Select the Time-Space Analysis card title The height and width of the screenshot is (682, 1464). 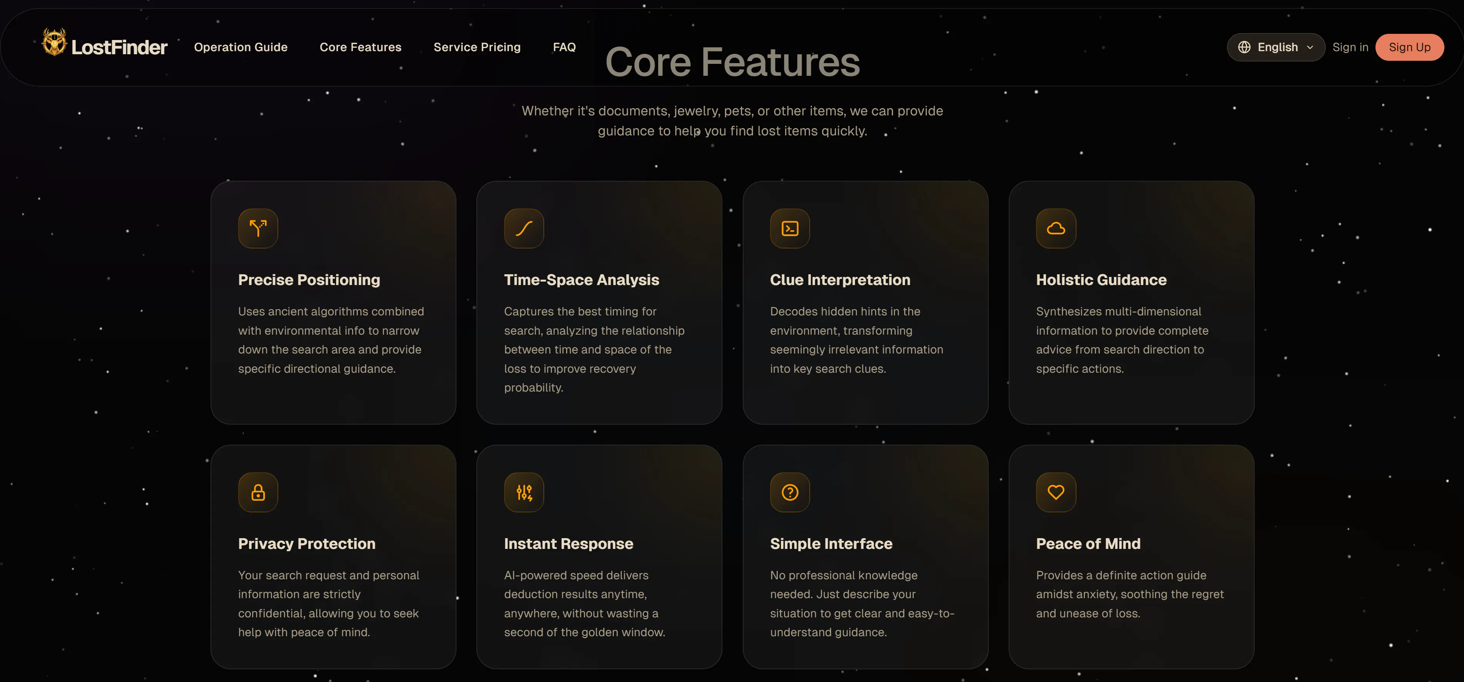582,280
